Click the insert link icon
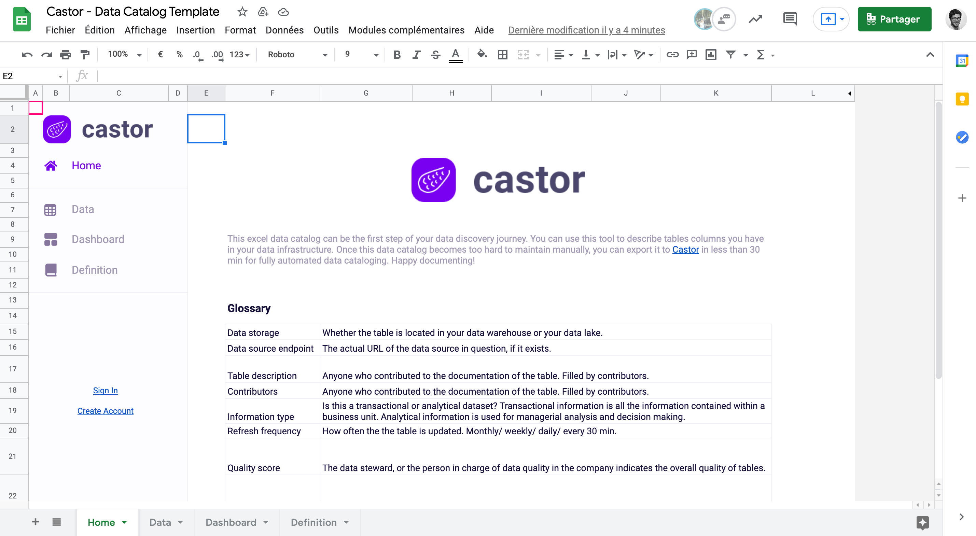 click(672, 55)
